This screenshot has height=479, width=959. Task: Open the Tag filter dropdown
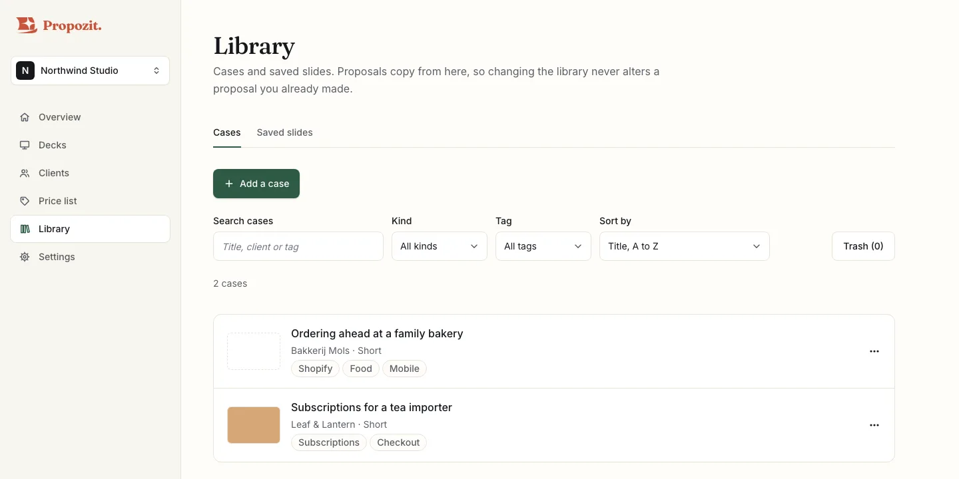[543, 246]
